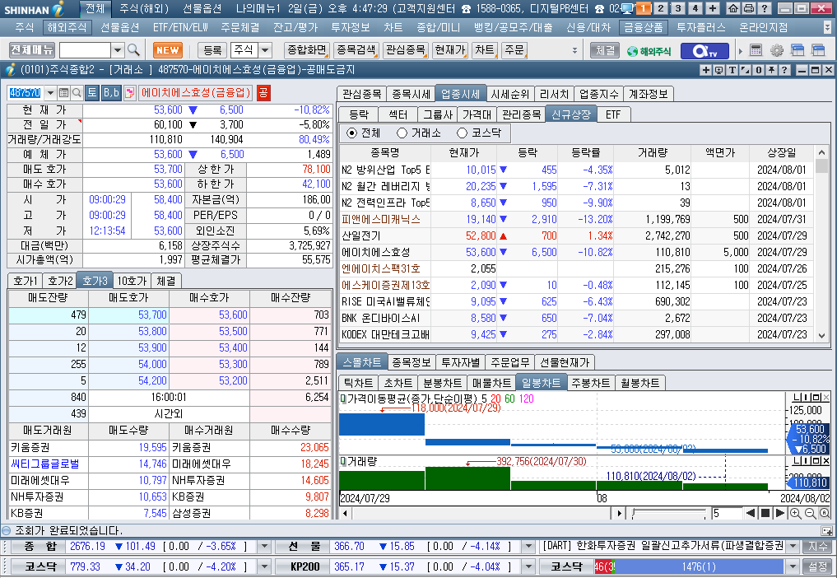This screenshot has width=837, height=578.
Task: Click the printer icon in title bar
Action: coord(749,8)
